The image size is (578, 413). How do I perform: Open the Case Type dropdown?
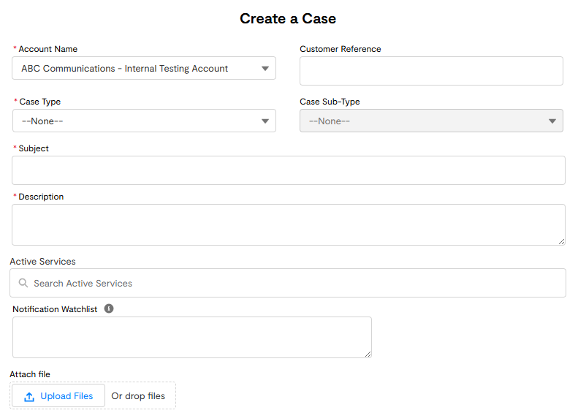click(x=144, y=121)
